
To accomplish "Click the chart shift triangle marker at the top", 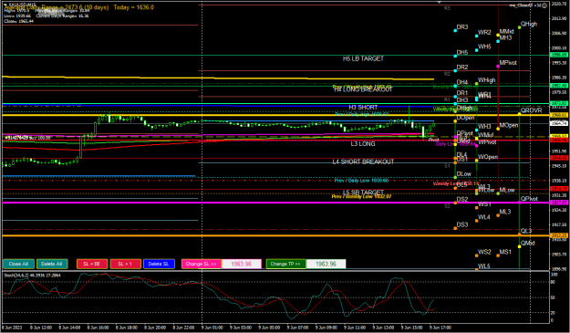I will tap(440, 2).
